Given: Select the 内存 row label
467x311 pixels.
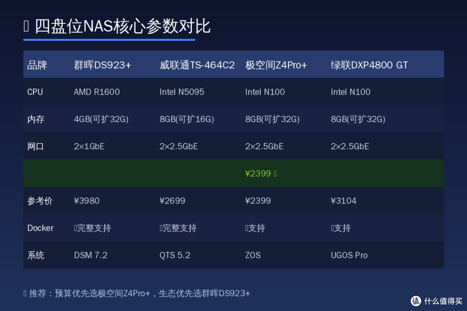Looking at the screenshot, I should click(36, 119).
